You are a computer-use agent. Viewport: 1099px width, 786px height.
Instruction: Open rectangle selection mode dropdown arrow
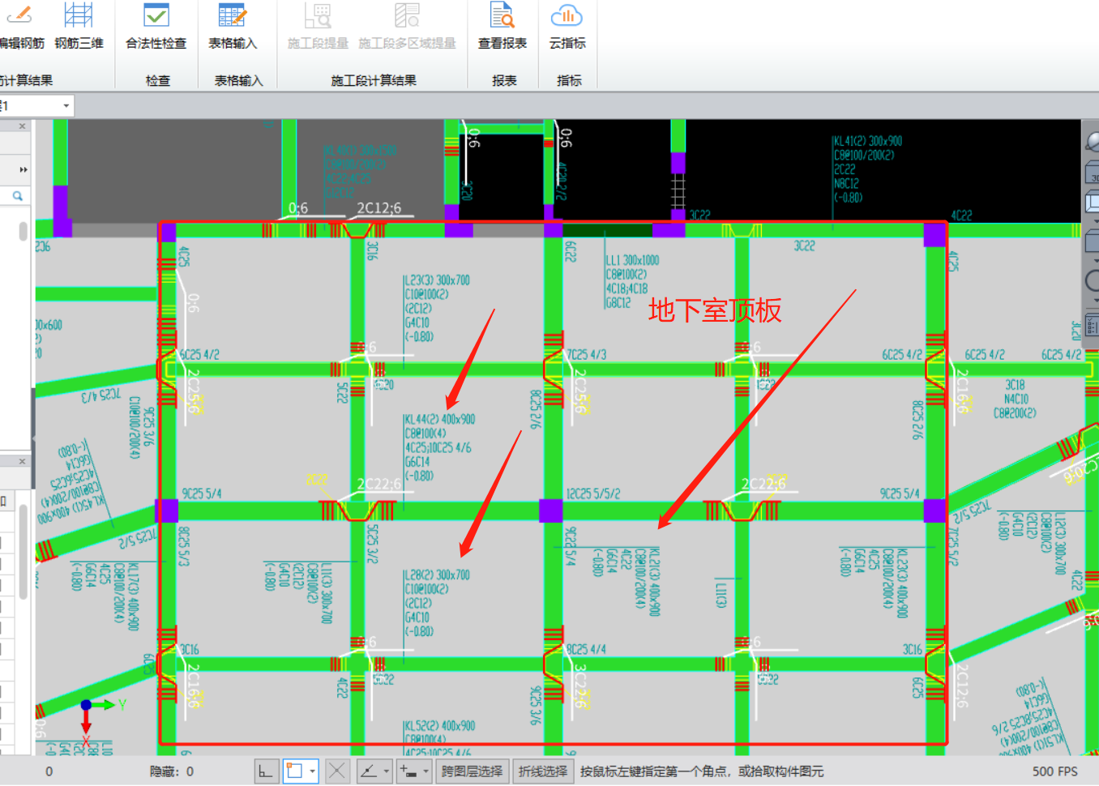[312, 771]
